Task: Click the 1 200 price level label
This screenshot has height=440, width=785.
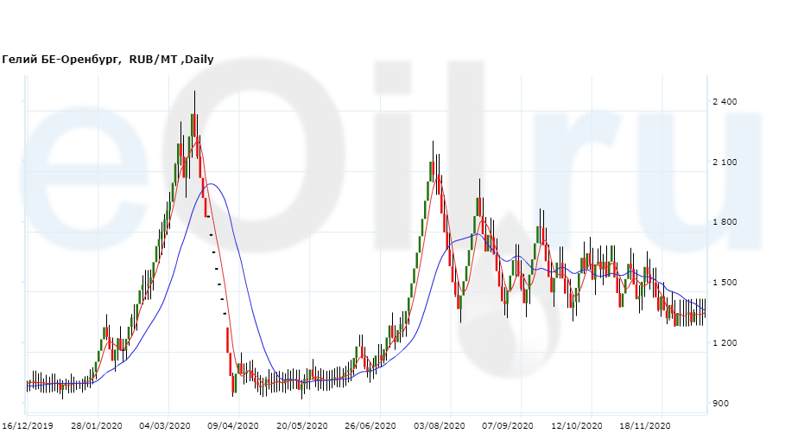Action: (724, 343)
